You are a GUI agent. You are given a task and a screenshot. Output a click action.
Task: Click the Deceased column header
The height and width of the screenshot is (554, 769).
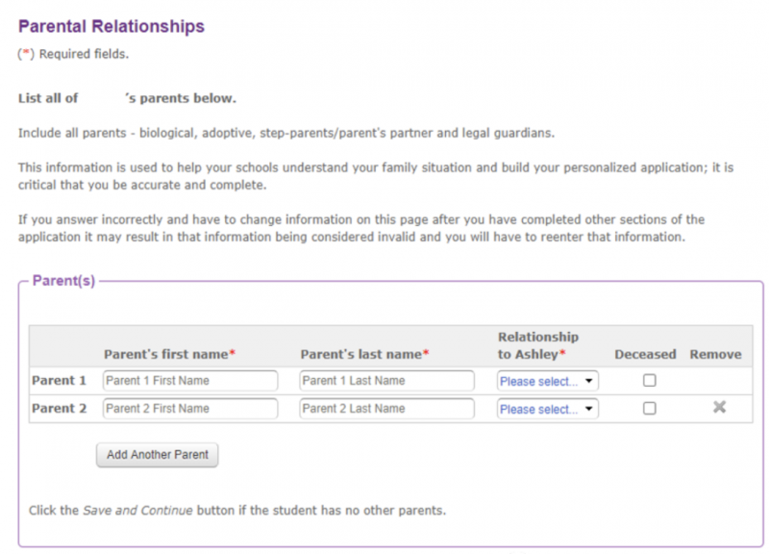(645, 354)
